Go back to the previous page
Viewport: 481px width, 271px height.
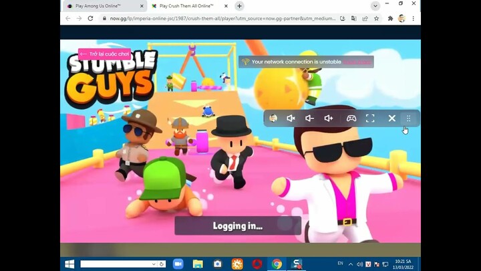click(67, 19)
